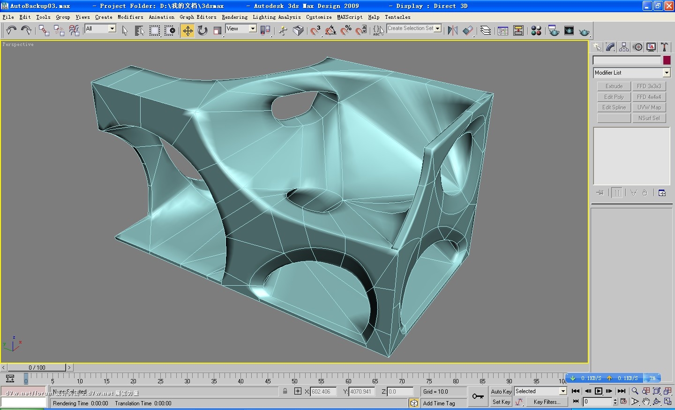Toggle 3D Snaps magnet
Screen dimensions: 675x410
[315, 30]
